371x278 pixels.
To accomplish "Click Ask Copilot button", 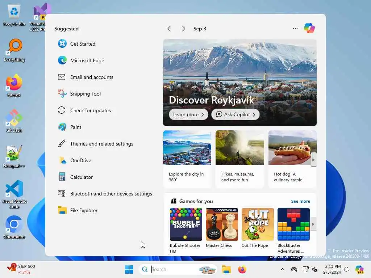I will (235, 114).
